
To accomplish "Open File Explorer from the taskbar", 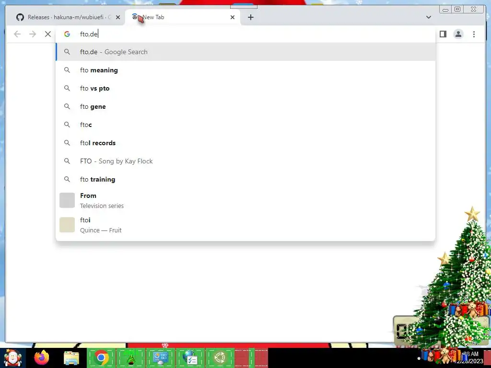I will click(x=71, y=358).
